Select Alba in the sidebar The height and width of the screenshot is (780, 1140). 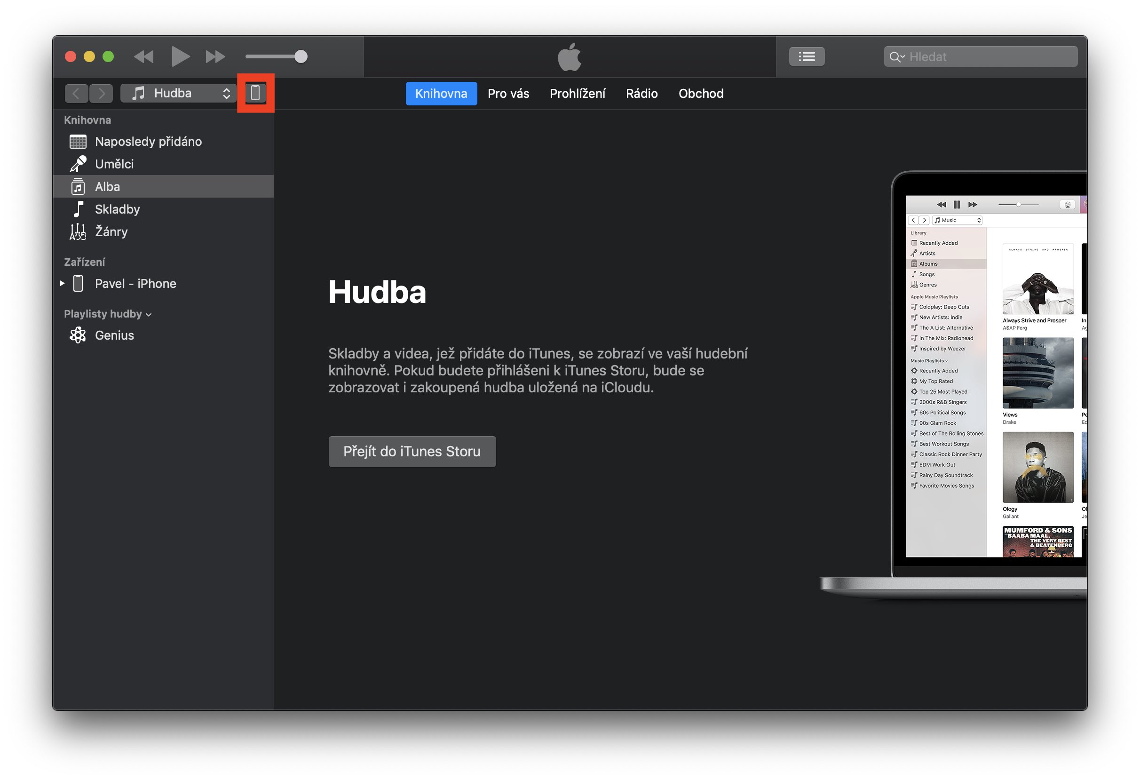pyautogui.click(x=163, y=187)
